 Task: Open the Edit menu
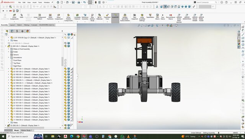coord(24,3)
